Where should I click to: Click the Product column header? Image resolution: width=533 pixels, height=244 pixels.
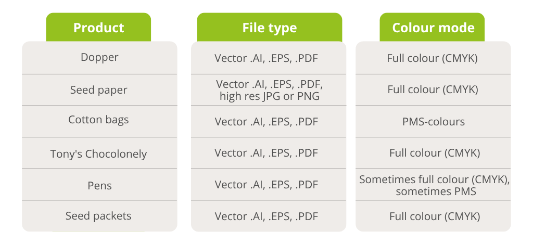98,28
